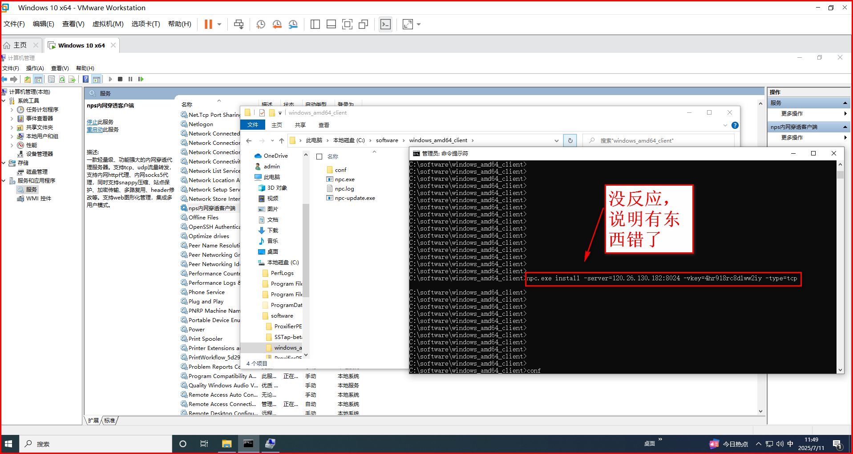
Task: Expand the 事件查看器 tree node
Action: [12, 119]
